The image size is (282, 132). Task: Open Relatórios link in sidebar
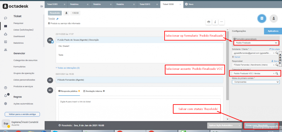(18, 43)
